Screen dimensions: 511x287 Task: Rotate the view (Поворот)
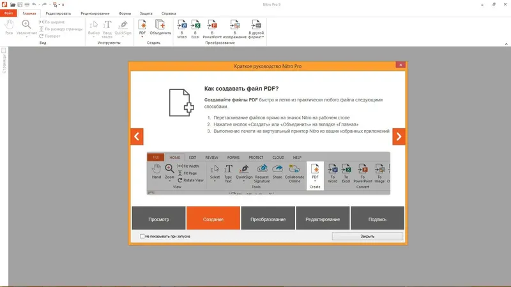click(x=50, y=36)
